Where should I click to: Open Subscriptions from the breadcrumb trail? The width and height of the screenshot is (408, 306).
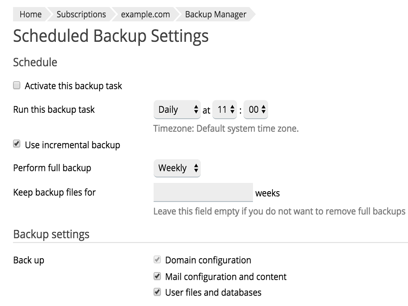pyautogui.click(x=81, y=14)
